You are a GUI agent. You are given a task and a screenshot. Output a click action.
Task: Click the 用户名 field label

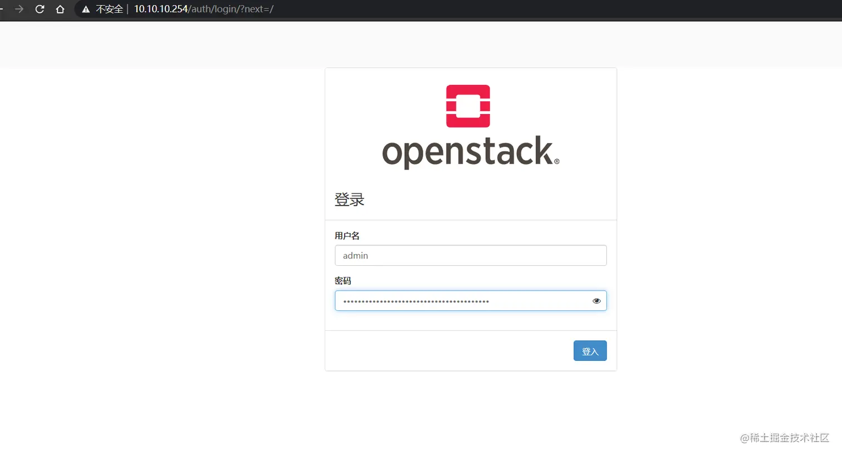pos(347,236)
